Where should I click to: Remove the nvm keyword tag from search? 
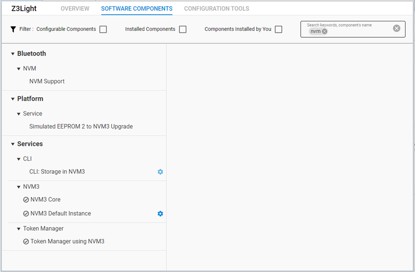(x=324, y=31)
